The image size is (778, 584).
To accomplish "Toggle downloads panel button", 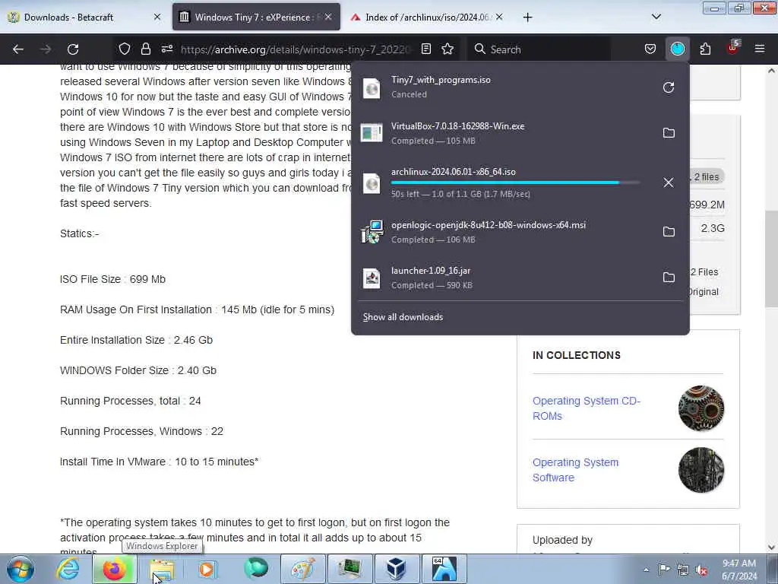I will [677, 49].
